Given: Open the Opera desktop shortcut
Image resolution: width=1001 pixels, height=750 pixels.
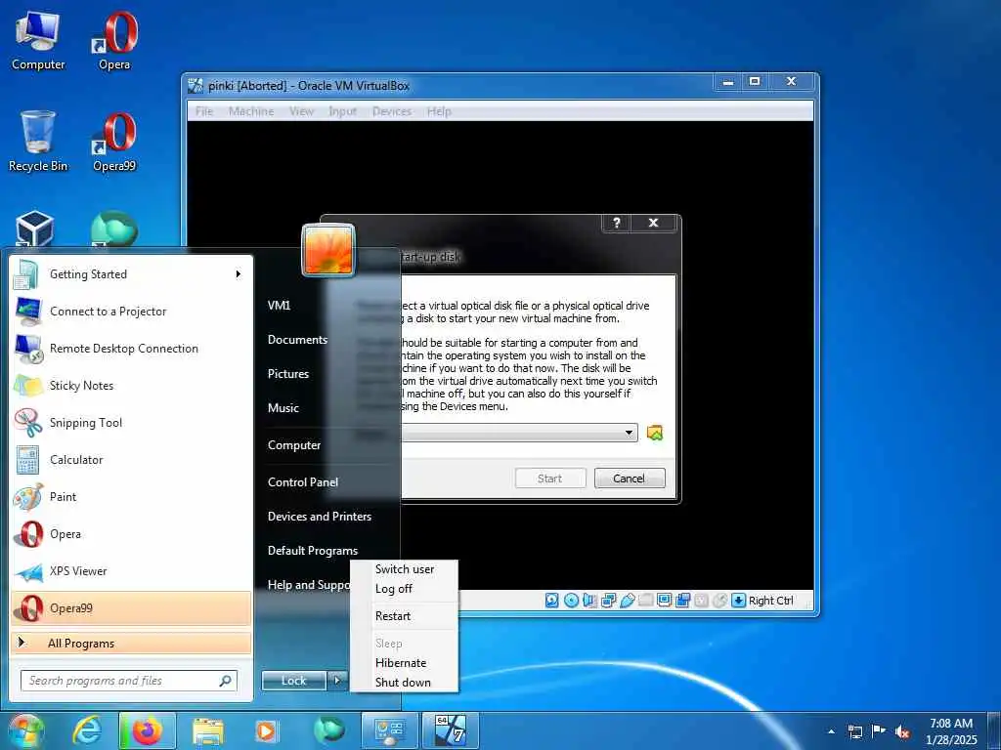Looking at the screenshot, I should pyautogui.click(x=114, y=41).
